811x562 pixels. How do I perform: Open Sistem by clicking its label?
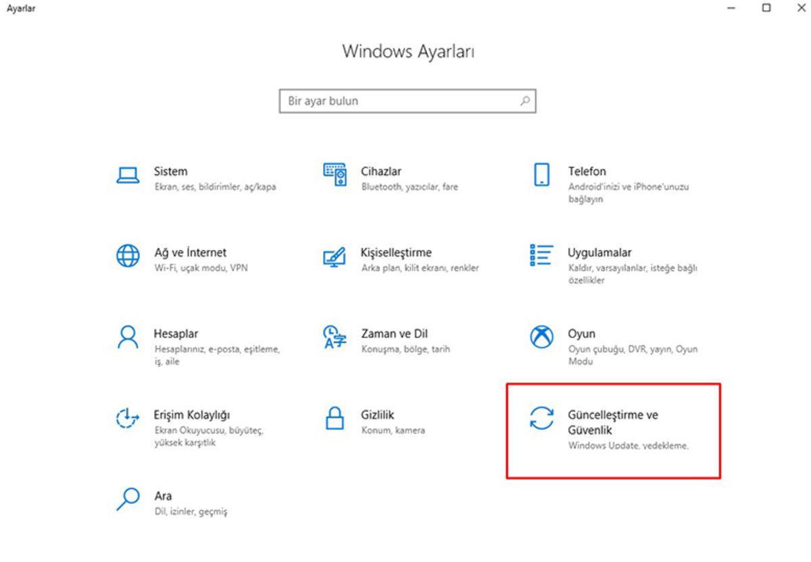click(x=170, y=171)
